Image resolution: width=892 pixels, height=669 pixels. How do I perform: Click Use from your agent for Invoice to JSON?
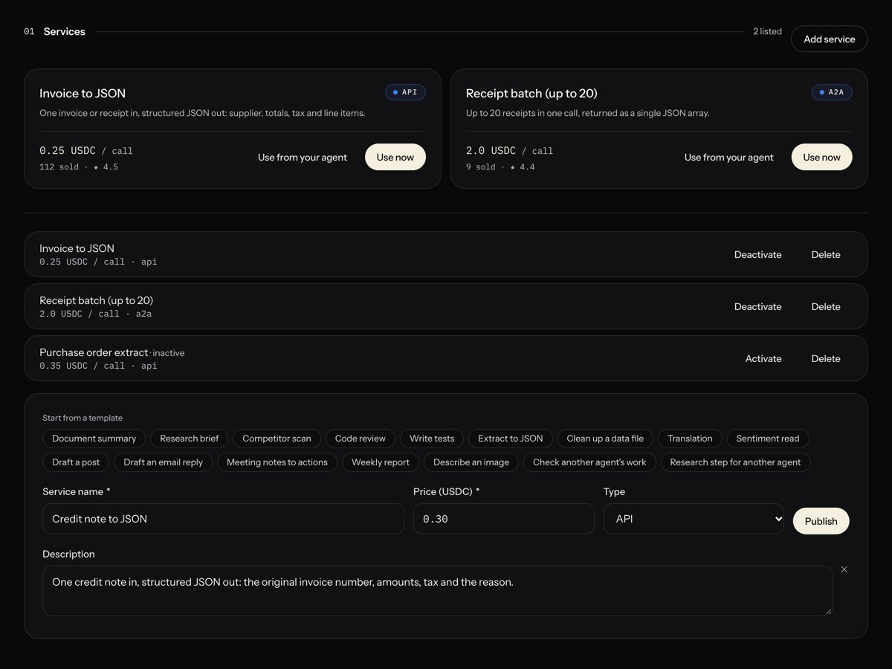[303, 157]
